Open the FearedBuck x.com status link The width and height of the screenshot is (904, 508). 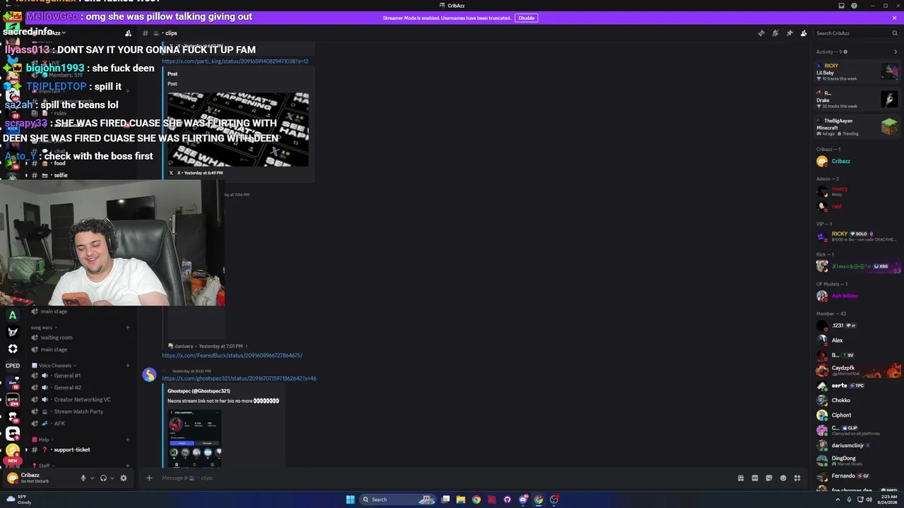click(232, 356)
